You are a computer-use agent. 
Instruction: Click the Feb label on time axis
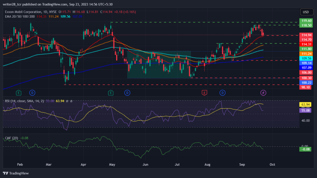20,164
